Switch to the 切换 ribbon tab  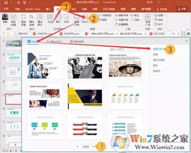(84, 9)
